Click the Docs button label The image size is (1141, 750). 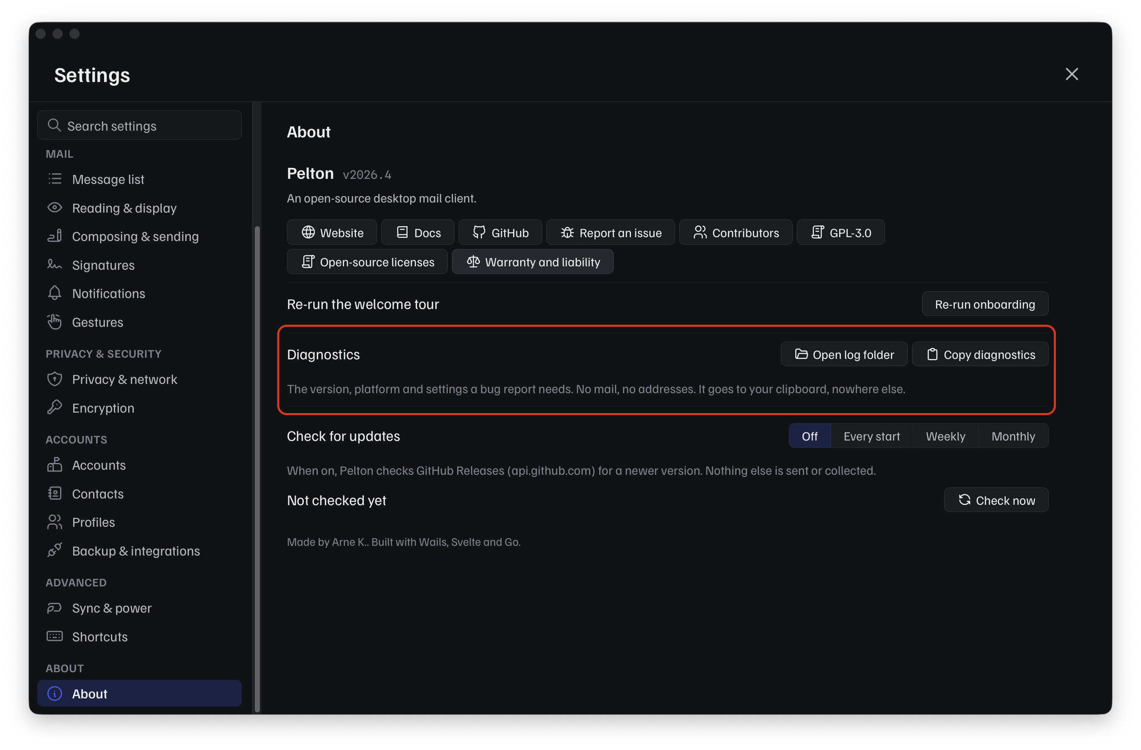(427, 233)
